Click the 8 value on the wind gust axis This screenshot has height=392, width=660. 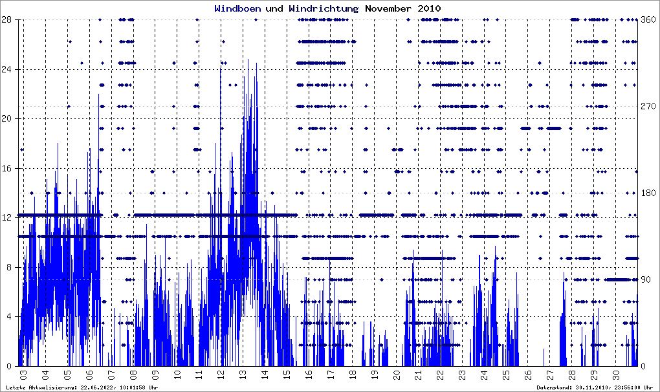[x=9, y=268]
